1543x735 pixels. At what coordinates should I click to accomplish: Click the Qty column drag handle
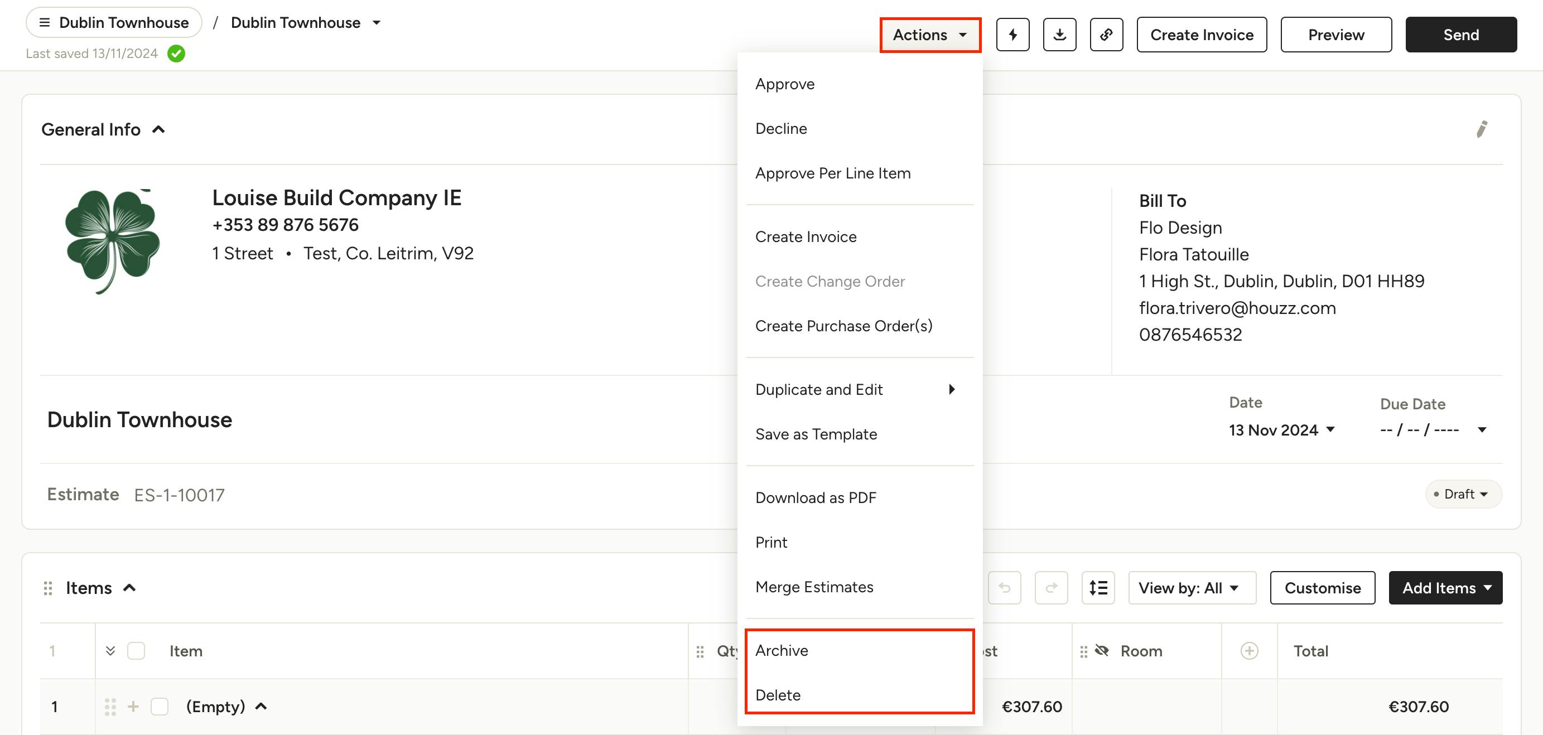(700, 652)
